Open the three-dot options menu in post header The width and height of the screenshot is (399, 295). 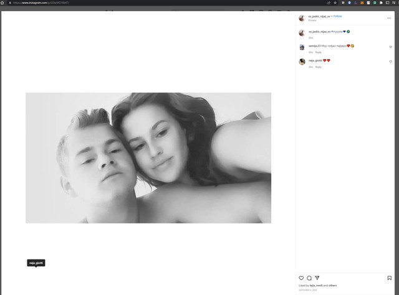[x=389, y=18]
